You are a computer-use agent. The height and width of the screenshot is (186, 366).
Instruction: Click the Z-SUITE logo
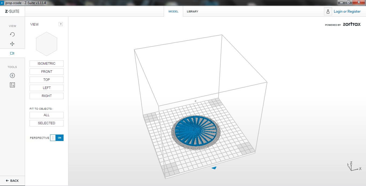[12, 11]
